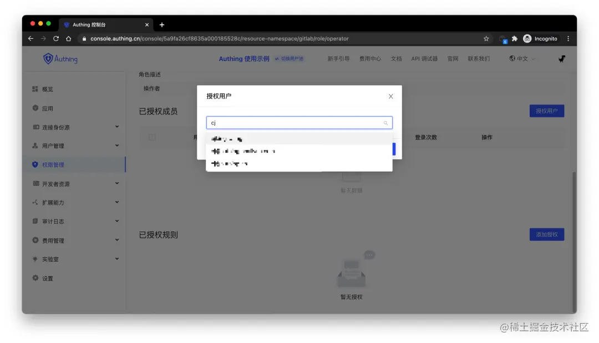Click the 切换用户池 switch link

tap(289, 59)
